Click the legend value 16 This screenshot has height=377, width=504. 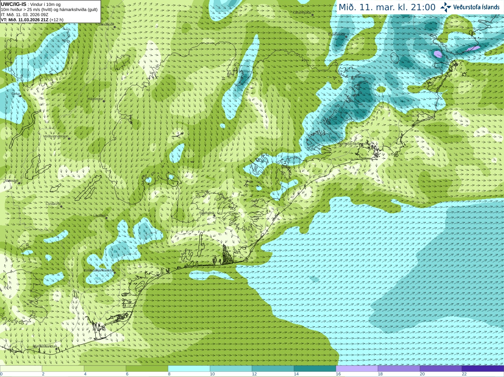click(x=338, y=374)
